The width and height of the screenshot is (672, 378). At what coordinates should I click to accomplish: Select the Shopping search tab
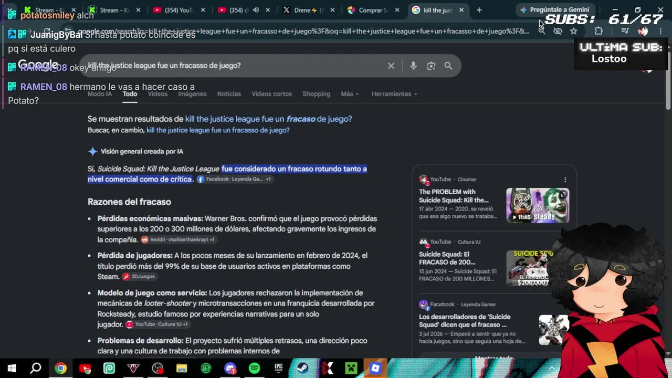[x=316, y=94]
